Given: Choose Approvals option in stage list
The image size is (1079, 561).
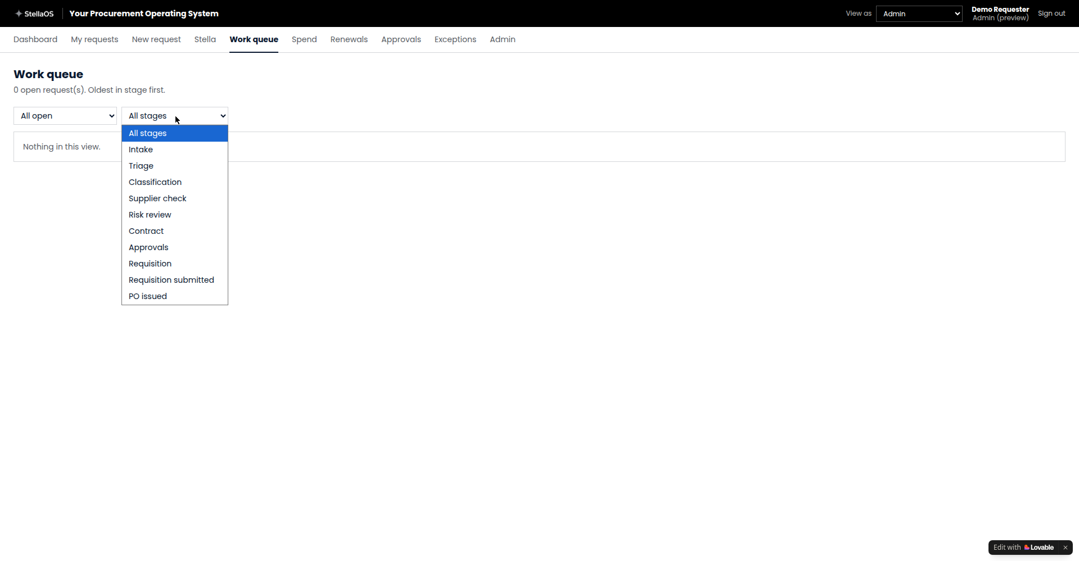Looking at the screenshot, I should 175,247.
